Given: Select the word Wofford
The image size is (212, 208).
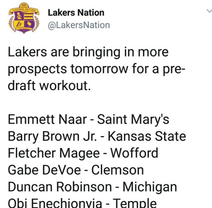Looking at the screenshot, I should [x=135, y=153].
